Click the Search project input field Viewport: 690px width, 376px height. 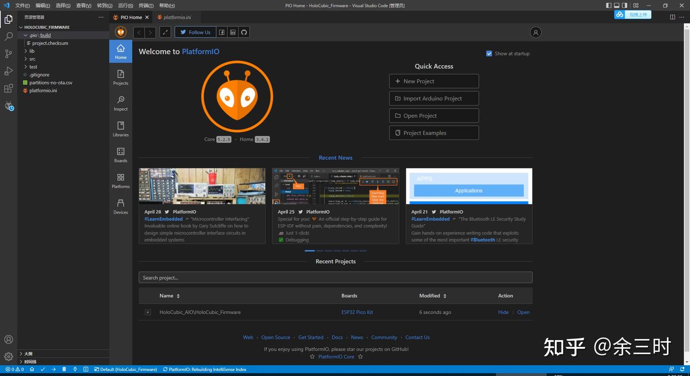335,277
